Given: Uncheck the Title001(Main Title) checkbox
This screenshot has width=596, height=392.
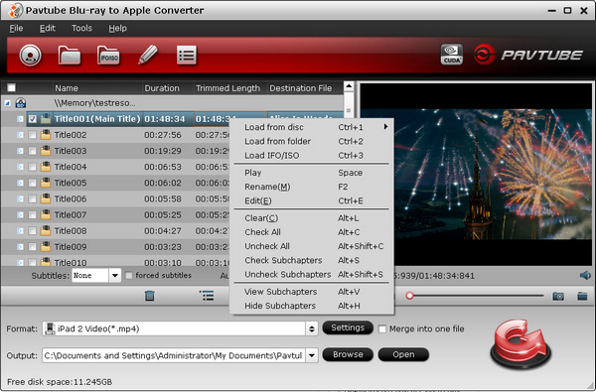Looking at the screenshot, I should click(33, 119).
